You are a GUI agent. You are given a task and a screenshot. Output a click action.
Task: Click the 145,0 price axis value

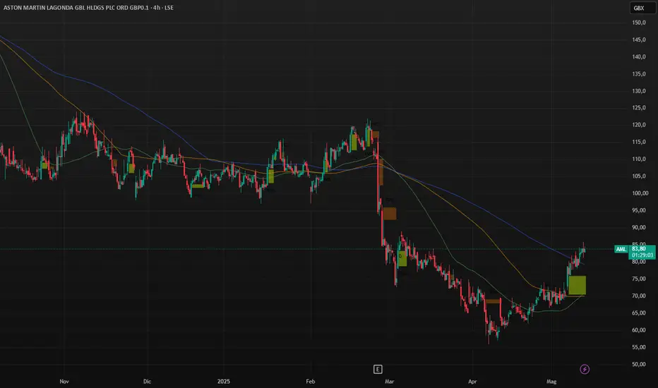click(639, 40)
